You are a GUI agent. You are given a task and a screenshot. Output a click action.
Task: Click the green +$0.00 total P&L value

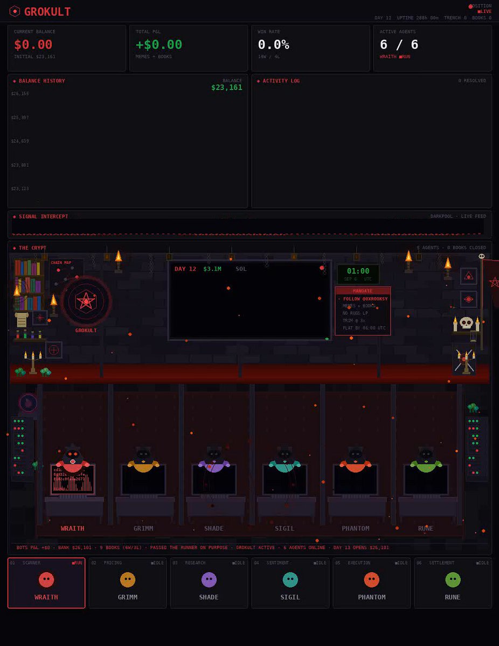point(159,45)
